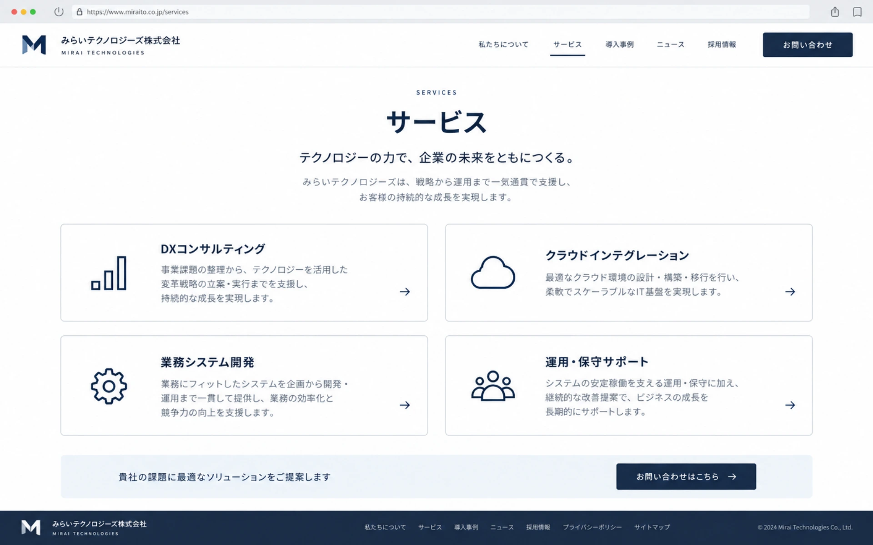The height and width of the screenshot is (545, 873).
Task: Click the footer M logo
Action: coord(31,527)
